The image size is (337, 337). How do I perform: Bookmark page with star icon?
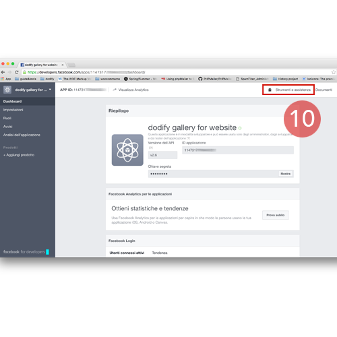coord(334,72)
